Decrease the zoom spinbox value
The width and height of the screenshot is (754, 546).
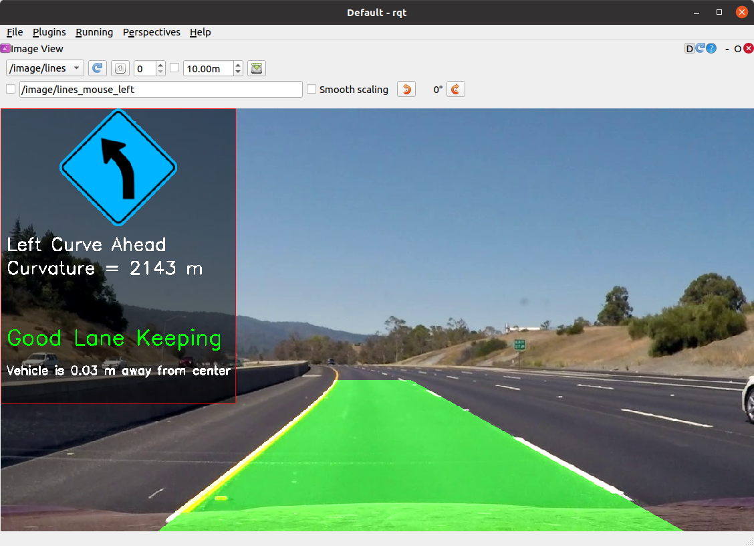coord(159,72)
